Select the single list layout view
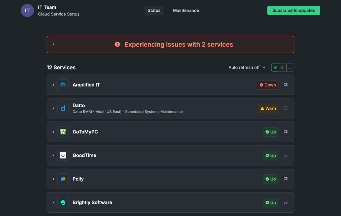341x216 pixels. 275,67
